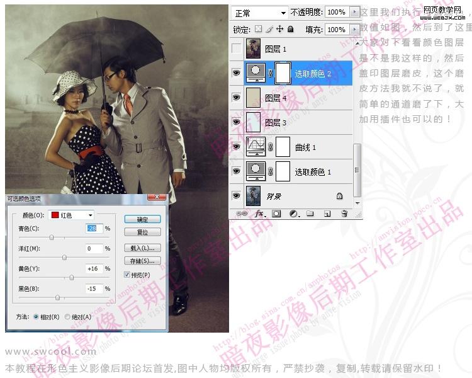Viewport: 472px width, 378px height.
Task: Click the 洋红 value field showing 0
Action: (x=94, y=248)
